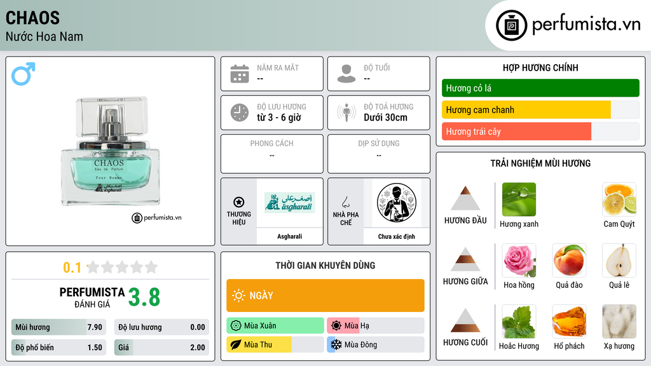Screen dimensions: 651x366
Task: Click the Thời gian khuyên dùng heading
Action: click(x=325, y=265)
